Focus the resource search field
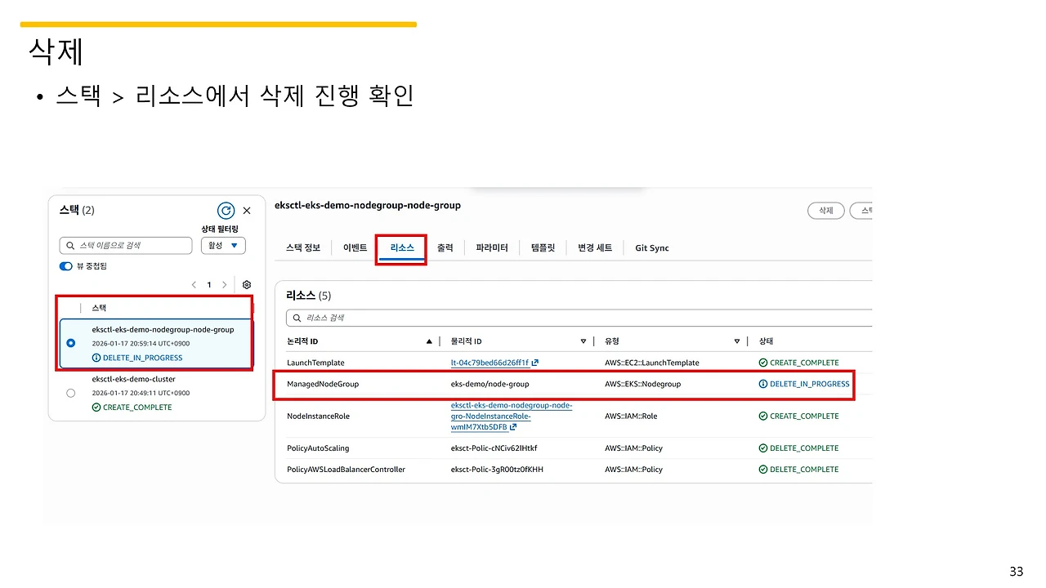This screenshot has height=588, width=1046. click(579, 318)
